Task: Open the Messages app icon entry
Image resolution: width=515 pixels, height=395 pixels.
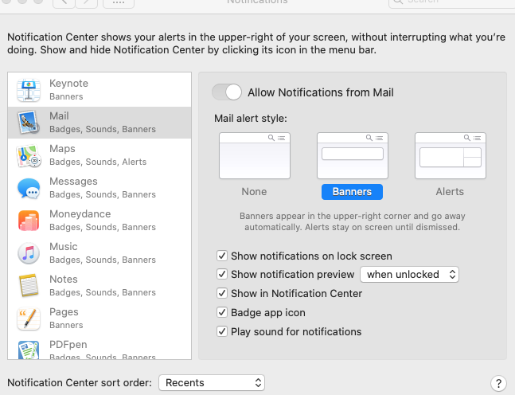Action: click(29, 188)
